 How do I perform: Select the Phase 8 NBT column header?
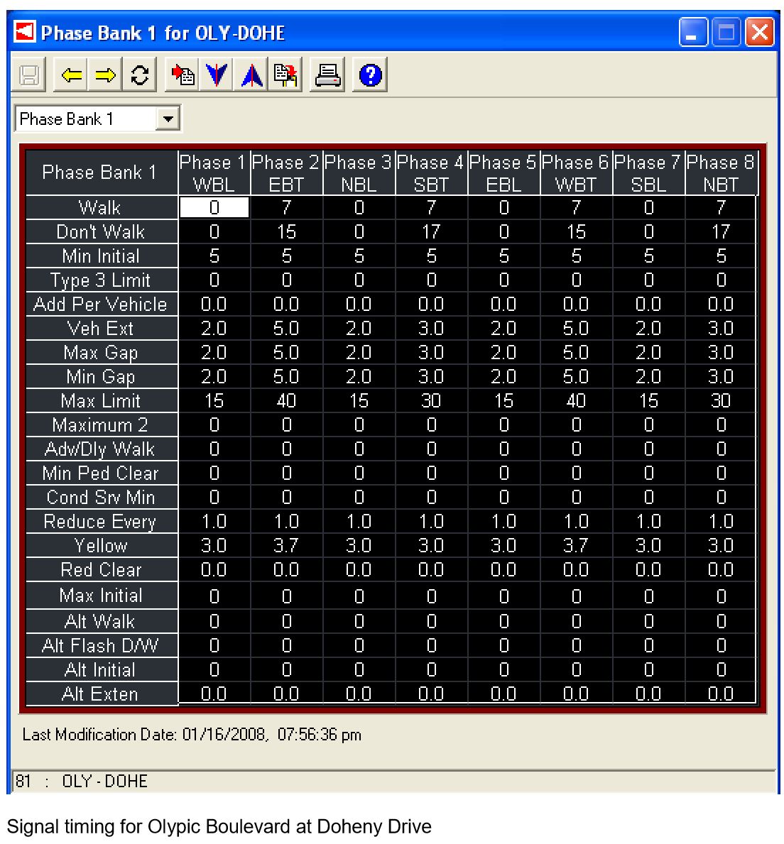coord(721,172)
